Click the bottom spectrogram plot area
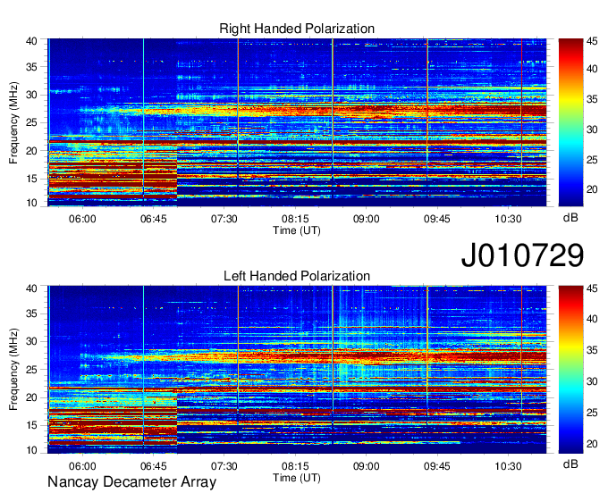The width and height of the screenshot is (608, 493). [297, 370]
